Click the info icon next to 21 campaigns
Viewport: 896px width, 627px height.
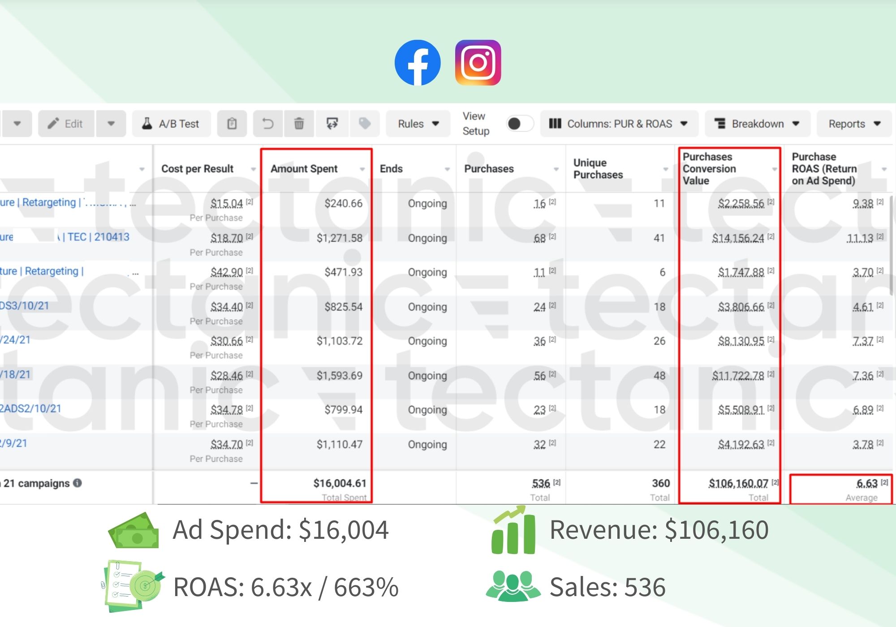[78, 483]
